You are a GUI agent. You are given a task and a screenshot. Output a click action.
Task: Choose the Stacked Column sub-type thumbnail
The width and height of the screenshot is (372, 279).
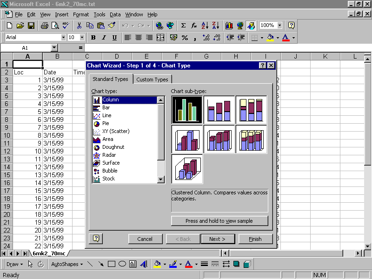coord(219,110)
